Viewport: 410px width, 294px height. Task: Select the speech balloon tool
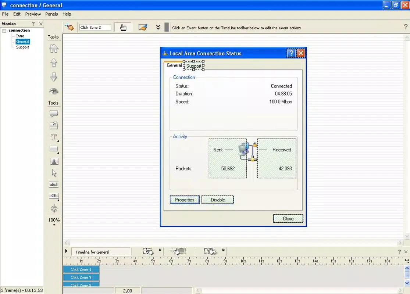pos(54,114)
